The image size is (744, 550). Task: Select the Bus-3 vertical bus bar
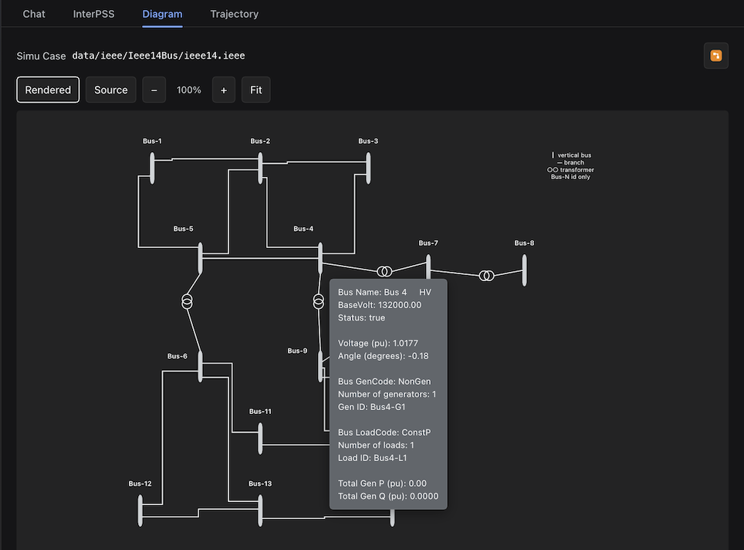[x=368, y=168]
